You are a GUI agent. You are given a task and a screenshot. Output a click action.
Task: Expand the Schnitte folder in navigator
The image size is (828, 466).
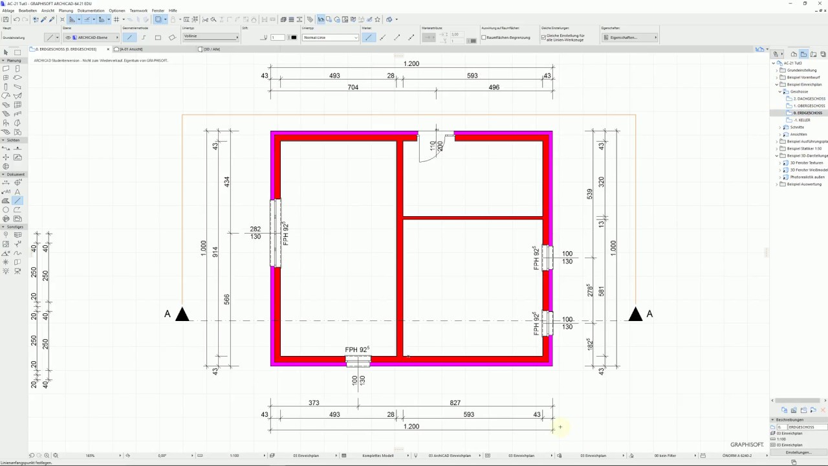point(779,128)
